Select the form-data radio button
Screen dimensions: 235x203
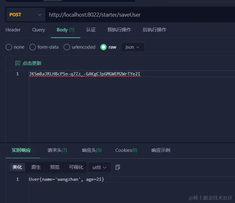pos(33,47)
